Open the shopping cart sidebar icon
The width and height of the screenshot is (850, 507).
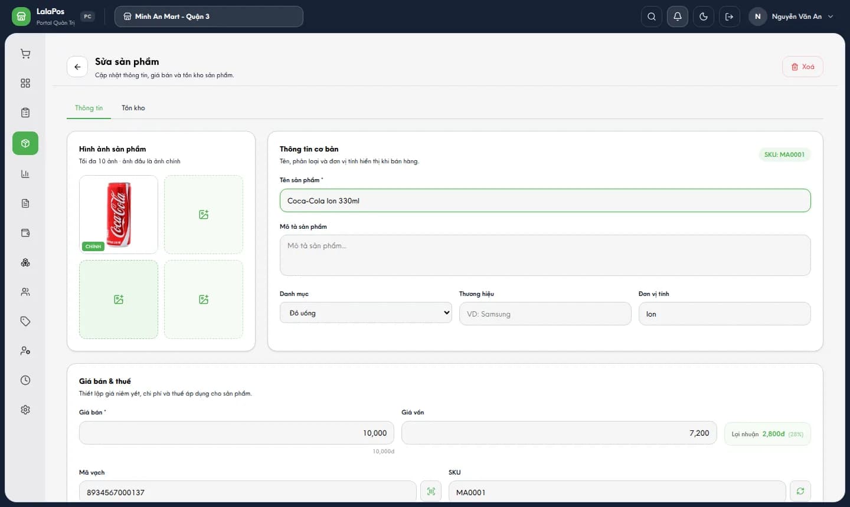point(25,54)
